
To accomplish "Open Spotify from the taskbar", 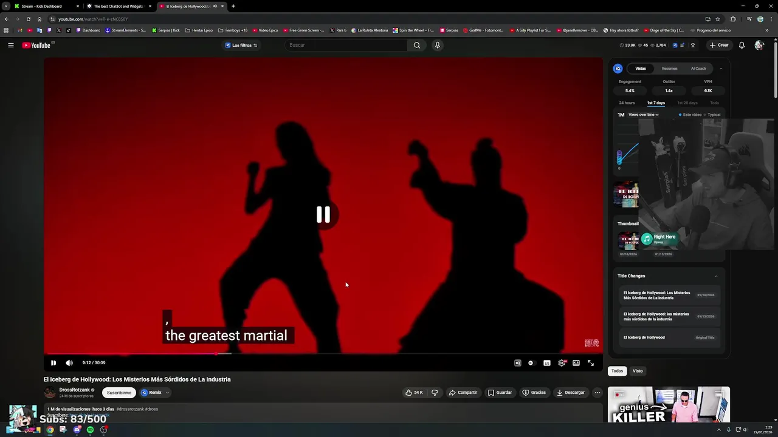I will [90, 430].
